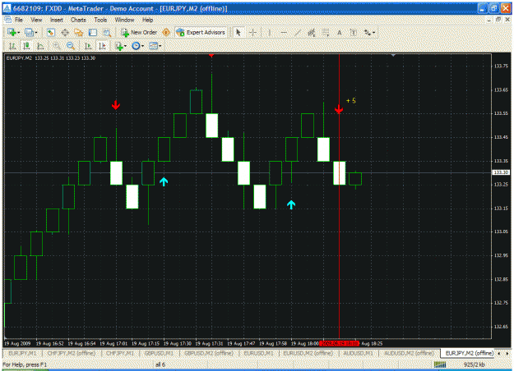514x371 pixels.
Task: Click the Templates icon
Action: [x=154, y=46]
